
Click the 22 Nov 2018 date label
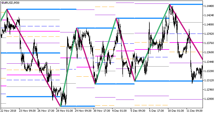coord(8,111)
